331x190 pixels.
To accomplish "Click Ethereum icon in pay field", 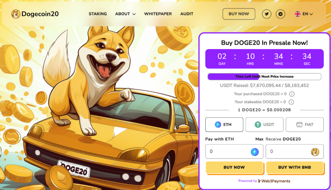I will coord(255,152).
